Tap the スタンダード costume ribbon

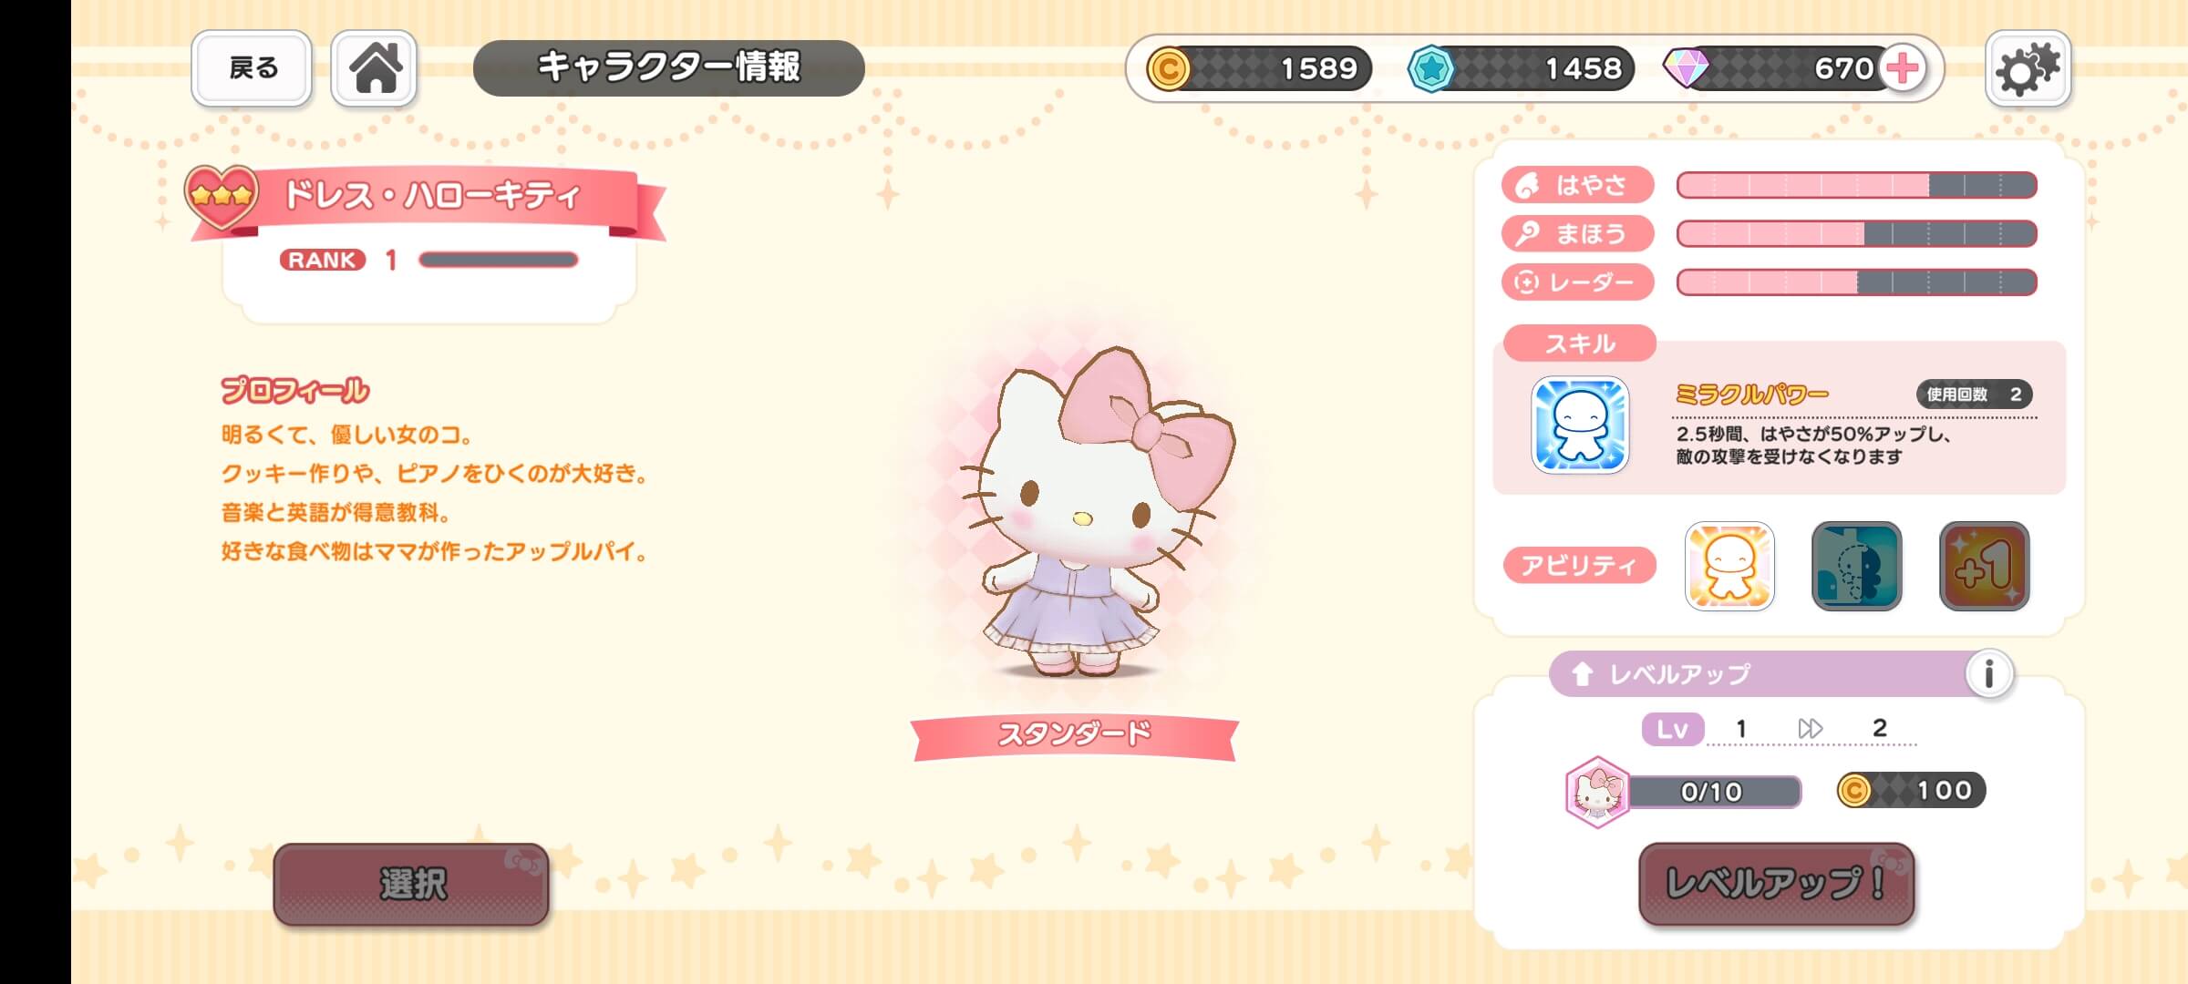(x=1074, y=734)
